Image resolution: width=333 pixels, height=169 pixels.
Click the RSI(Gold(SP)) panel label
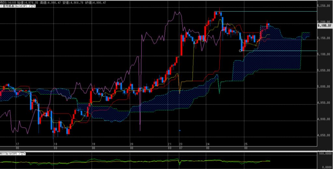click(x=10, y=153)
